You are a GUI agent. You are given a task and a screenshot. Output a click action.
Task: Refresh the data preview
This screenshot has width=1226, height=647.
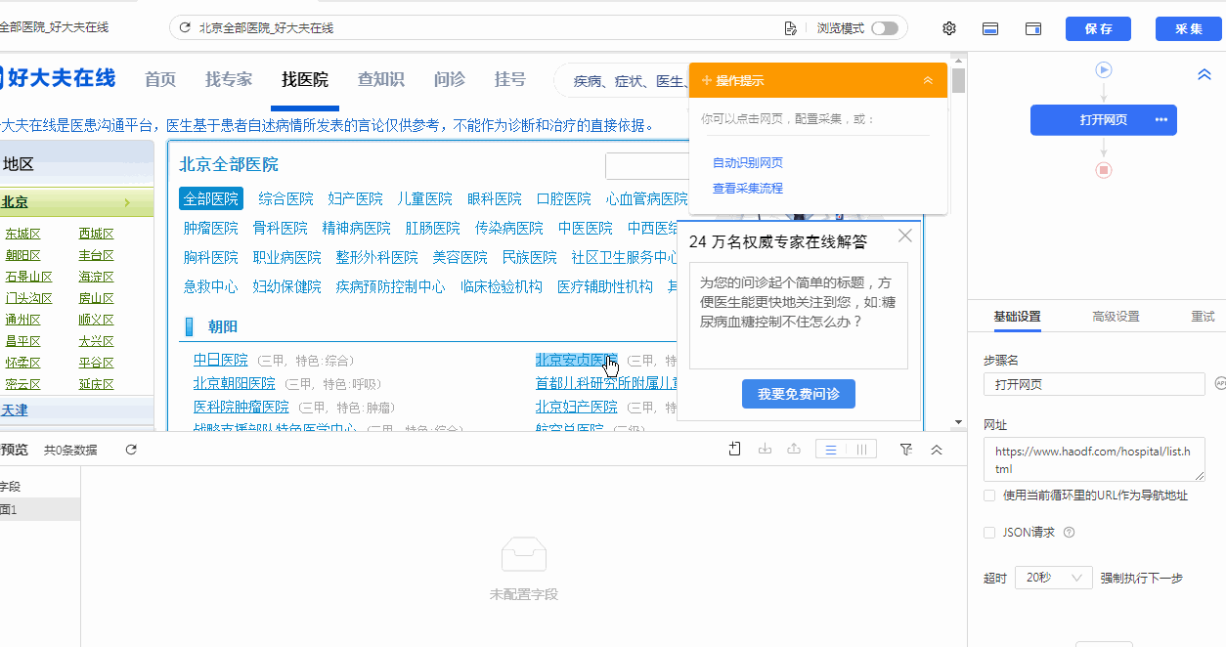tap(131, 450)
